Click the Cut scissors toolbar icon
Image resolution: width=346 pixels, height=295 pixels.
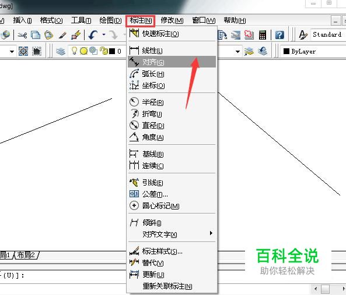click(23, 35)
